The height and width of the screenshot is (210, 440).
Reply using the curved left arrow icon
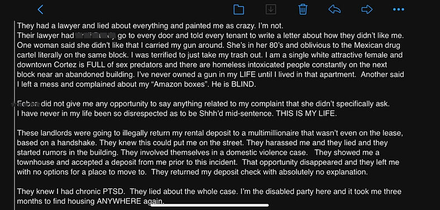[334, 9]
